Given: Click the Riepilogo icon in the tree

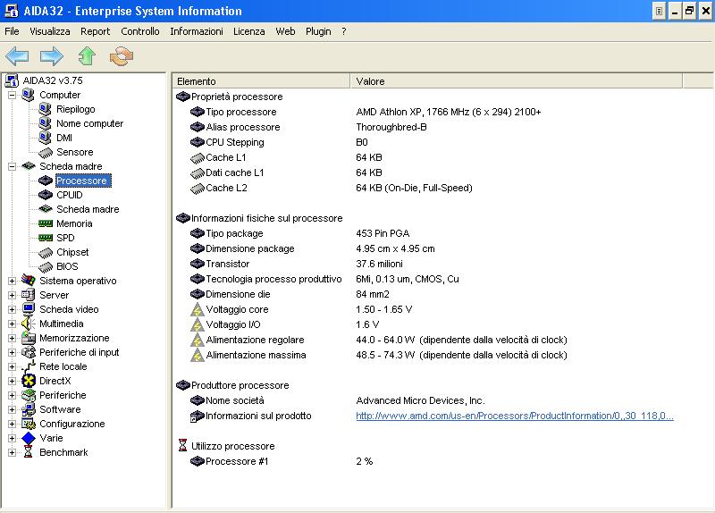Looking at the screenshot, I should coord(46,109).
